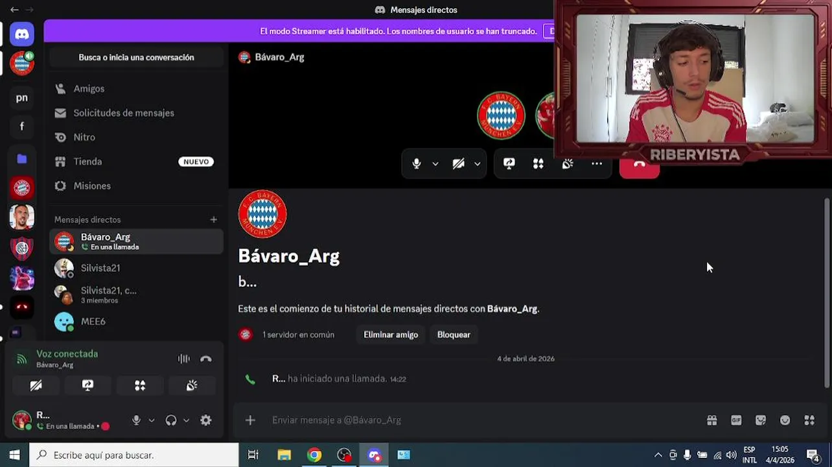832x467 pixels.
Task: Open volume control in system tray
Action: pos(732,455)
